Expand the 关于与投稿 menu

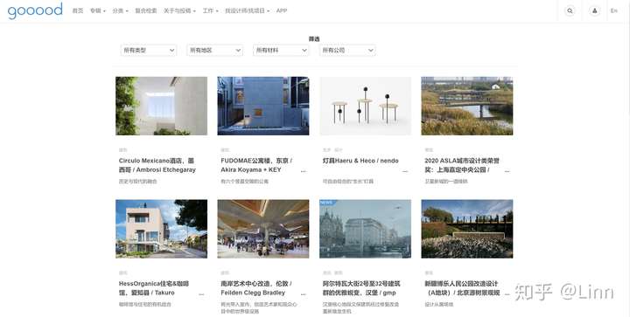pos(179,10)
